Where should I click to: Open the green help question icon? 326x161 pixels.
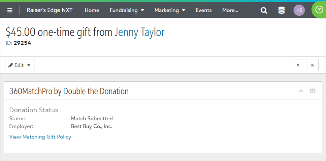(x=319, y=10)
